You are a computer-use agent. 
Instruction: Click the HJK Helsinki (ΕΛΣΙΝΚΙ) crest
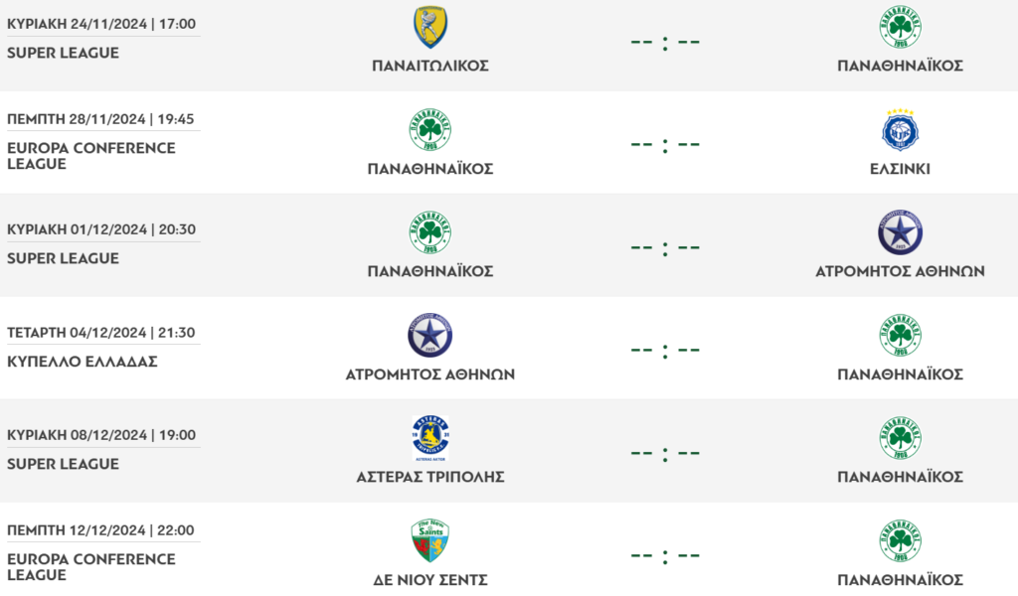click(900, 130)
